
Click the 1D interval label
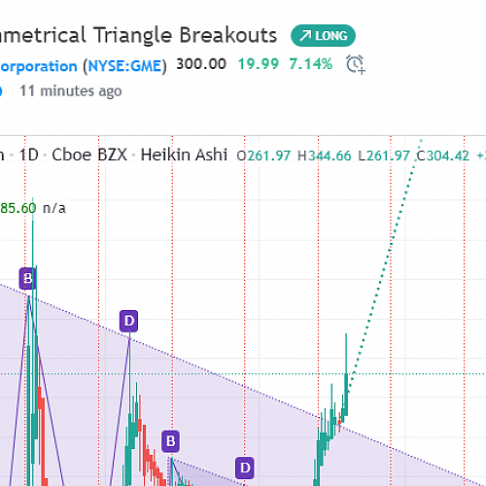pyautogui.click(x=28, y=155)
